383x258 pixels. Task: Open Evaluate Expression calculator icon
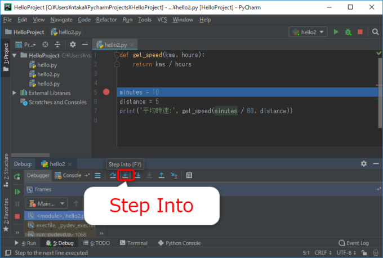click(189, 175)
